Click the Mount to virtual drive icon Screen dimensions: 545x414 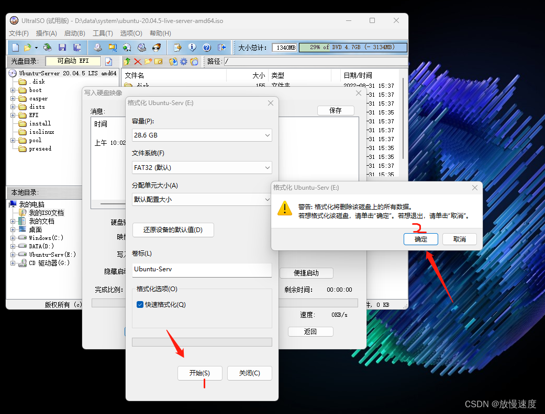click(x=142, y=48)
